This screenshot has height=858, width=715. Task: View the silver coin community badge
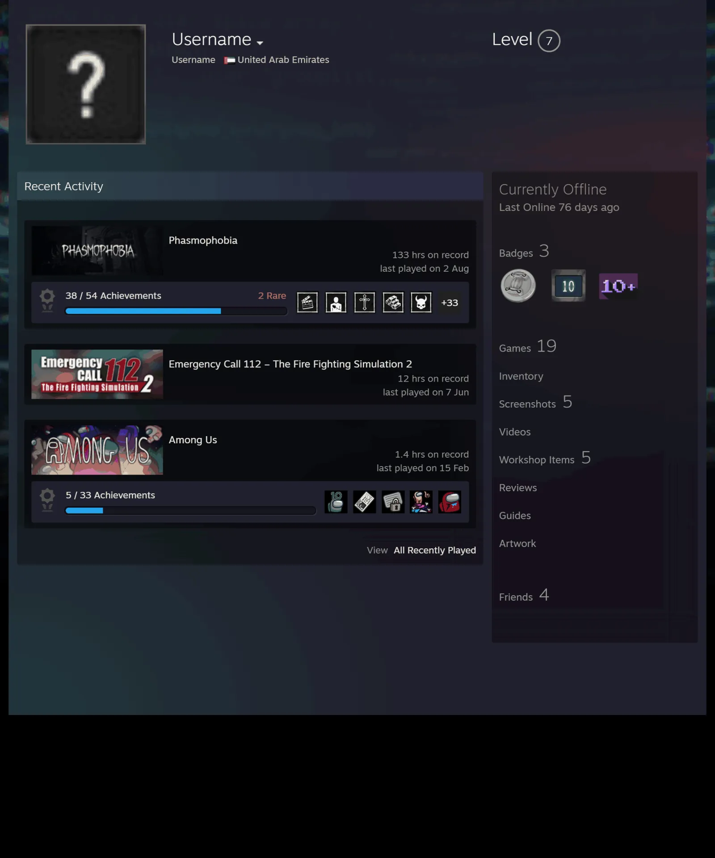click(x=518, y=286)
